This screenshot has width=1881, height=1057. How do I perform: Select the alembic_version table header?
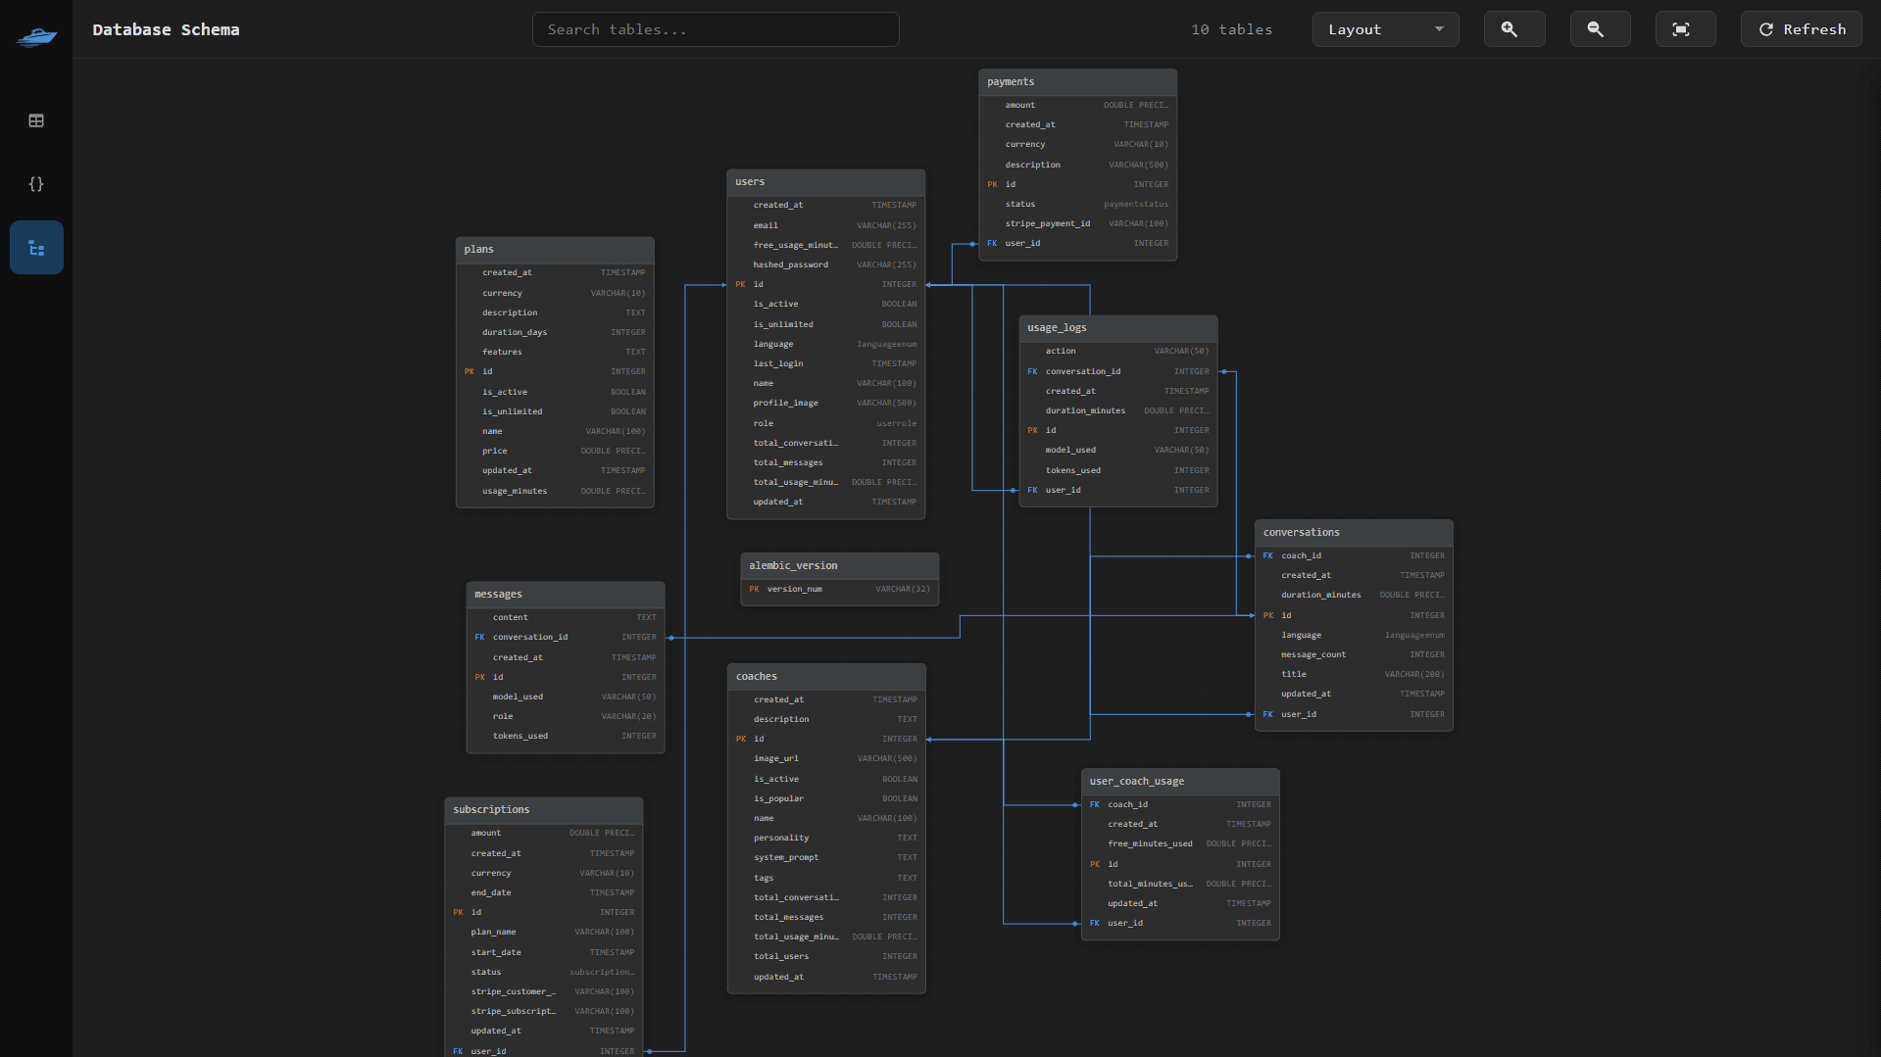click(838, 566)
